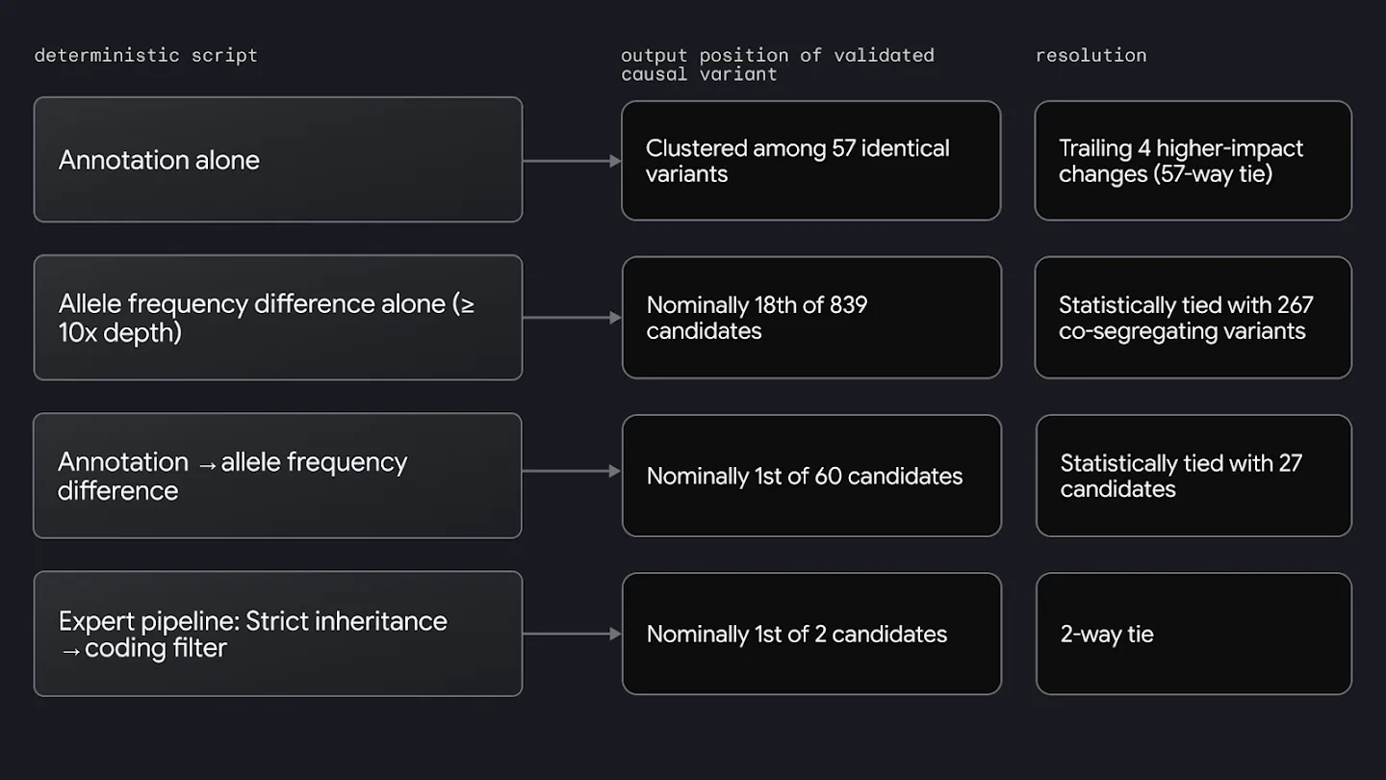
Task: Click arrow pointing to 'Nominally 1st of 60'
Action: (572, 472)
